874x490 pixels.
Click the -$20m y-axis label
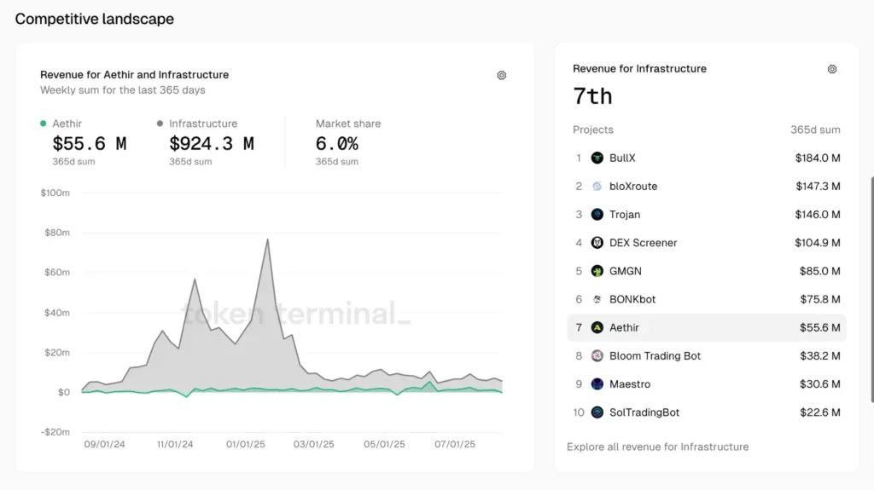55,432
